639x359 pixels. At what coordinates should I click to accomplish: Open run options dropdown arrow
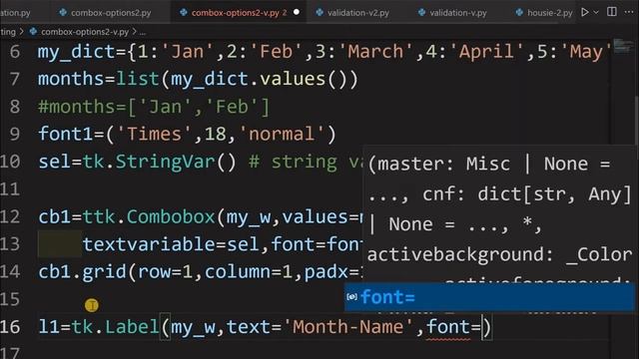pyautogui.click(x=596, y=13)
